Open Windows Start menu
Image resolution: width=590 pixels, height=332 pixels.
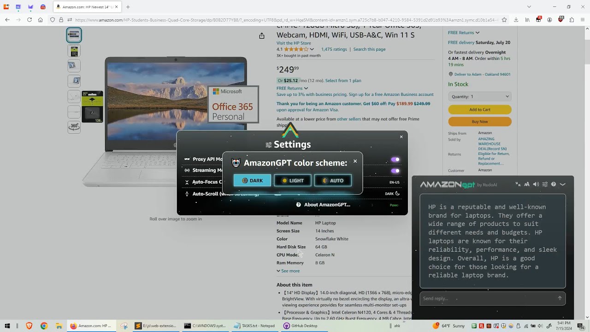tap(7, 326)
